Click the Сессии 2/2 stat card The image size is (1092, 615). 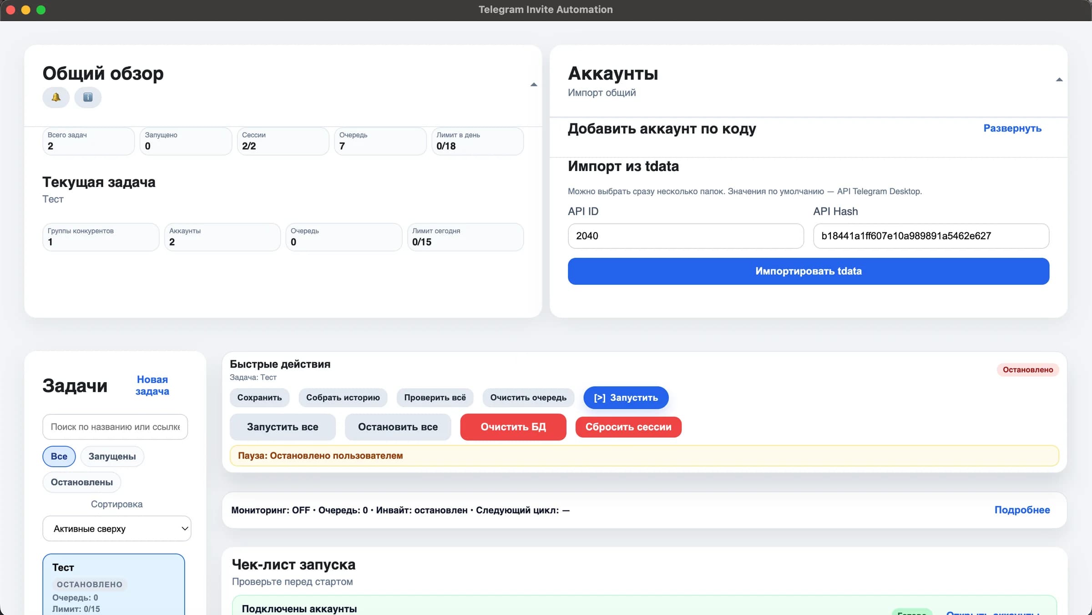pyautogui.click(x=283, y=141)
